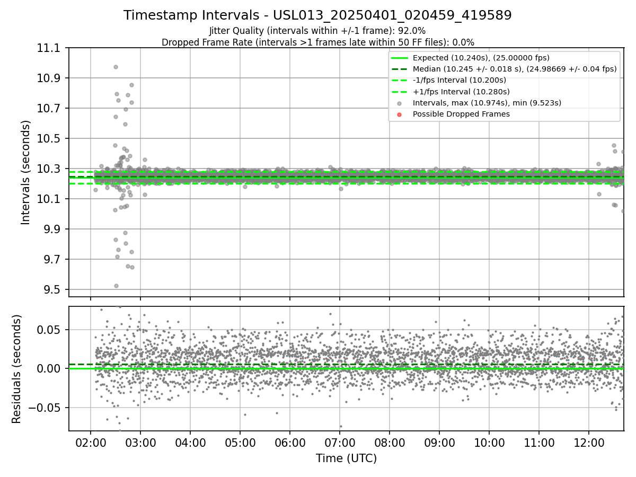Image resolution: width=636 pixels, height=477 pixels.
Task: Click the red 'Possible Dropped Frames' legend marker
Action: click(400, 114)
